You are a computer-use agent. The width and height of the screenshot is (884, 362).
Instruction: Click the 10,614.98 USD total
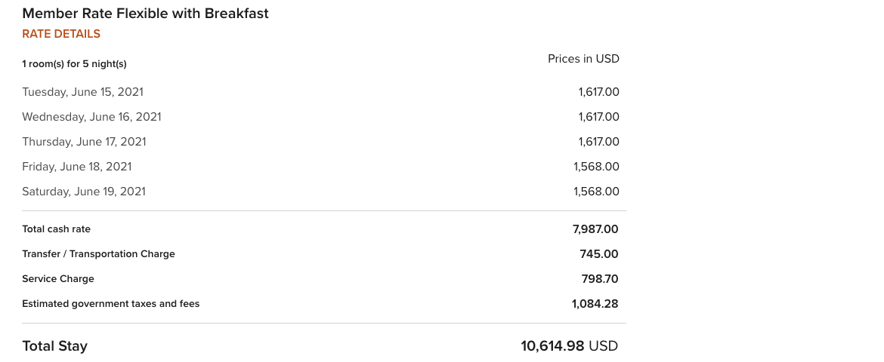570,345
